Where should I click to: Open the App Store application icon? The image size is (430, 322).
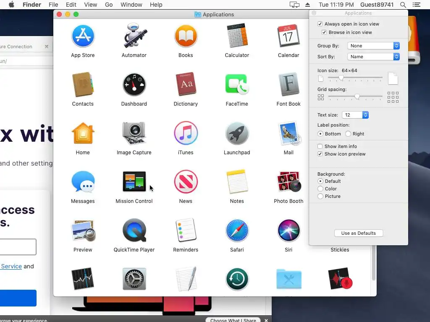(83, 36)
